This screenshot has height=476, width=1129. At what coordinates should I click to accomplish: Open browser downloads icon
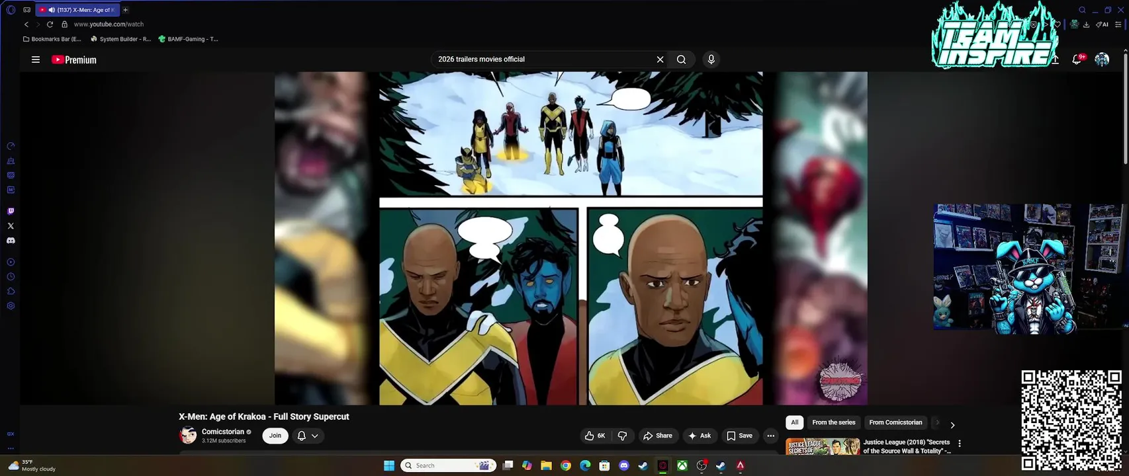coord(1086,24)
